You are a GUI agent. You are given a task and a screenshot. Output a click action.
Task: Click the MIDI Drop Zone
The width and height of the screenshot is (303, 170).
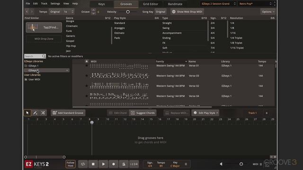click(x=44, y=39)
